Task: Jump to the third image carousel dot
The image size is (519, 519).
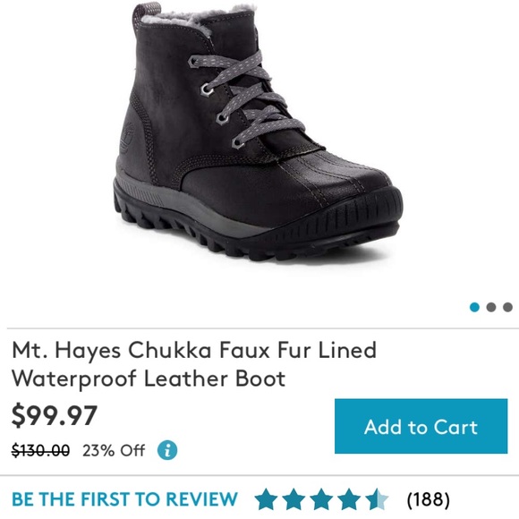Action: pyautogui.click(x=507, y=307)
